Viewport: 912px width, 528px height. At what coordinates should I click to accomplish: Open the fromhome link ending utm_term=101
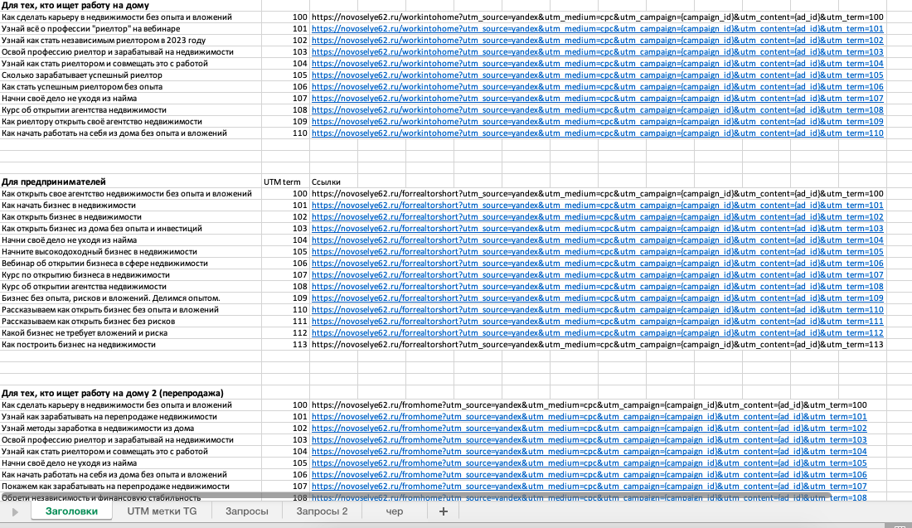tap(589, 417)
